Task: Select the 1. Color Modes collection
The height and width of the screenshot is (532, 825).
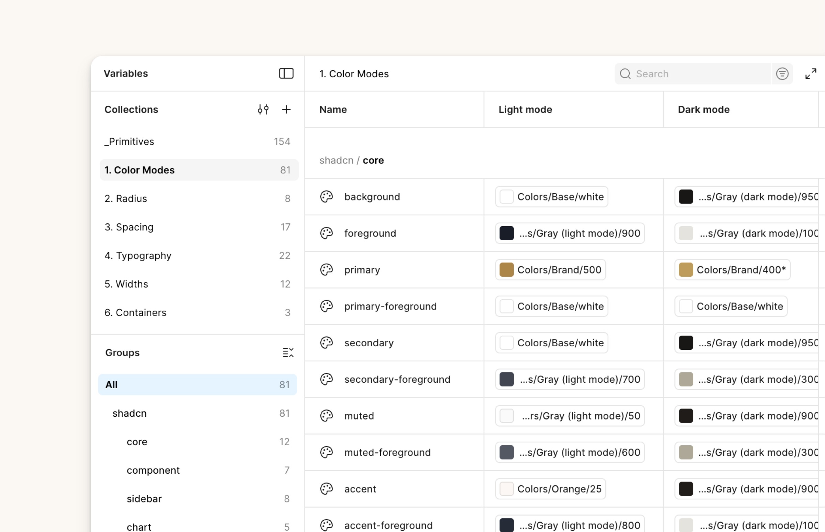Action: [x=199, y=170]
